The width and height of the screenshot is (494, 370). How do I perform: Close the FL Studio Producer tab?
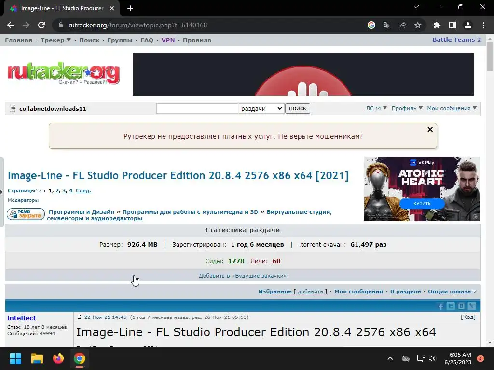click(x=112, y=8)
